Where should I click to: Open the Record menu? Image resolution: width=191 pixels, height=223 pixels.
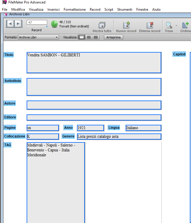click(95, 10)
